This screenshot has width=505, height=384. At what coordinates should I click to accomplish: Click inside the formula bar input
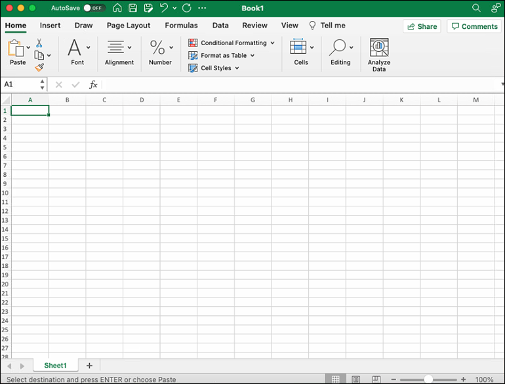301,85
